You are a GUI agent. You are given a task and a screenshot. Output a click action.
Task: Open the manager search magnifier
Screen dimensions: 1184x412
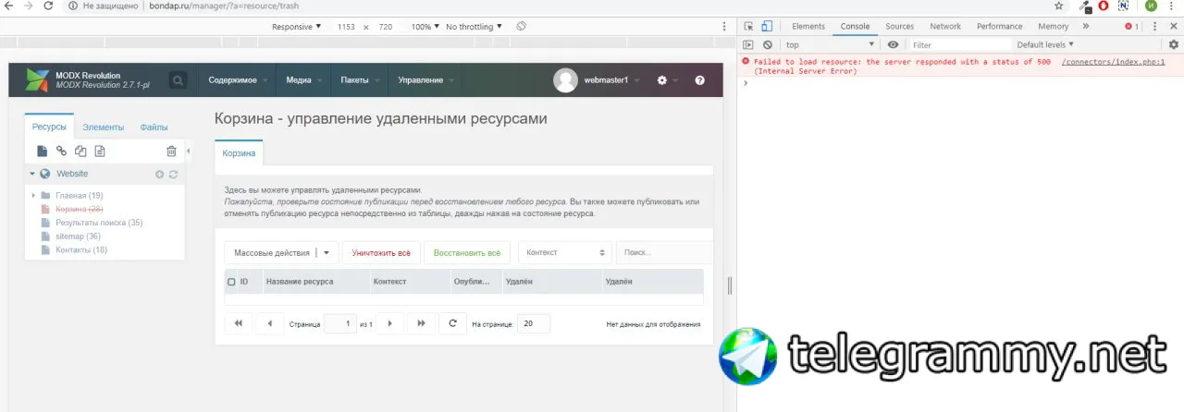pos(178,80)
